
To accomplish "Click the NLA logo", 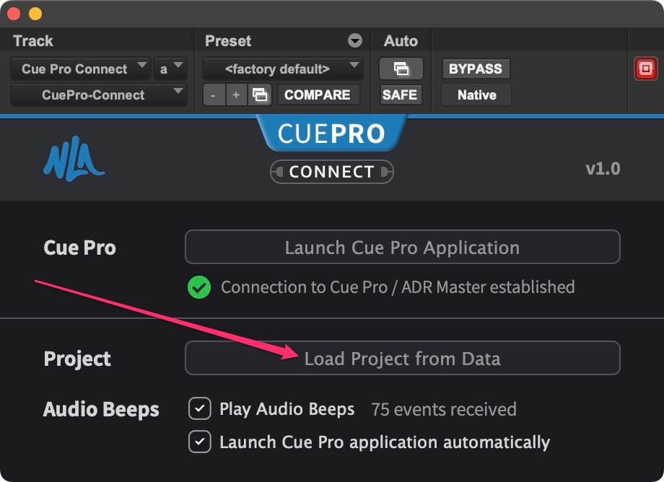I will [74, 159].
